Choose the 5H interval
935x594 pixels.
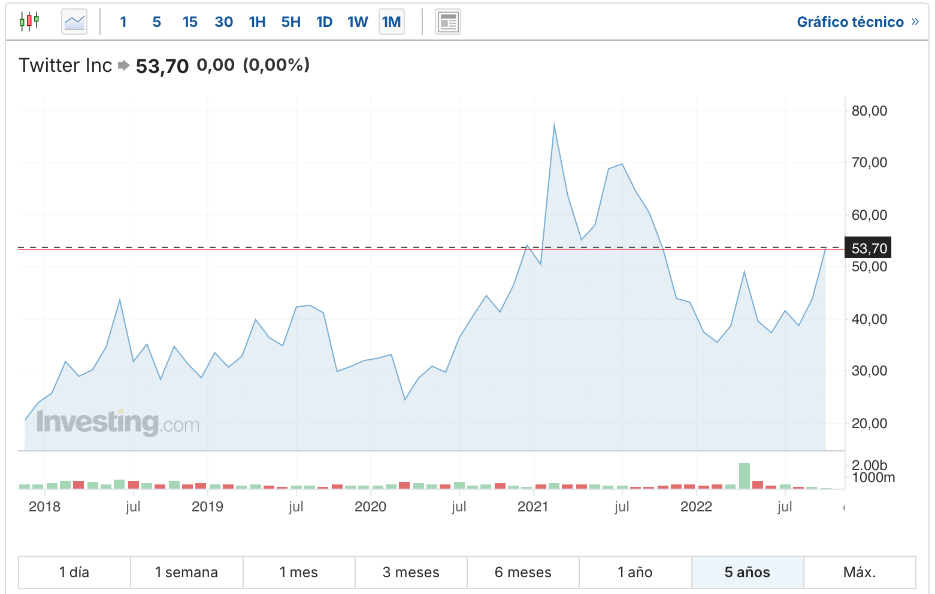point(291,22)
